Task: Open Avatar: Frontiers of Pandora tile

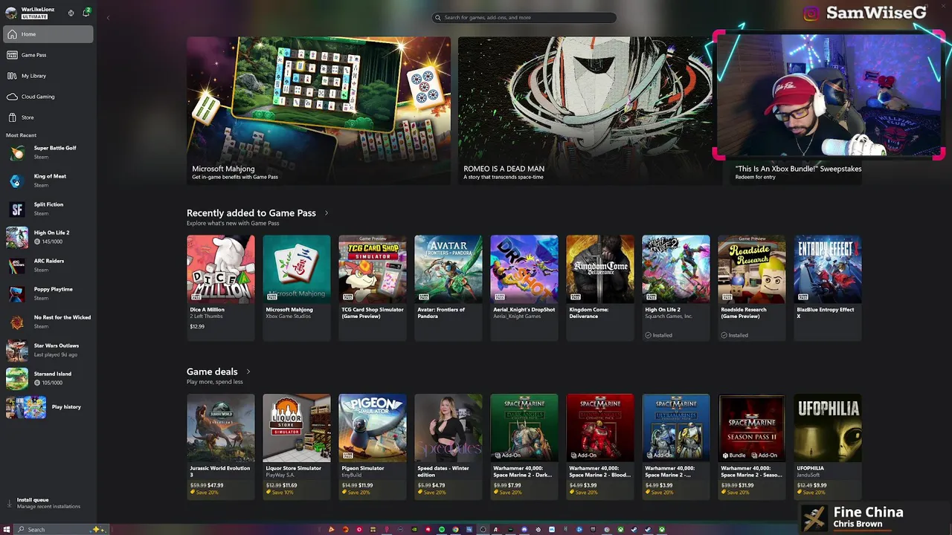Action: 448,288
